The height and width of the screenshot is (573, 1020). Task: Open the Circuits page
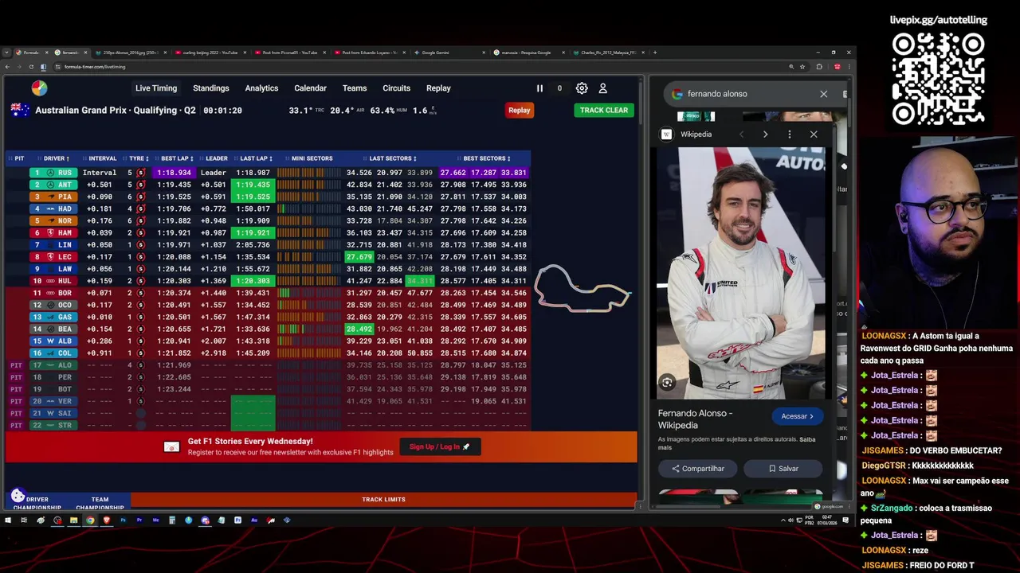(396, 88)
